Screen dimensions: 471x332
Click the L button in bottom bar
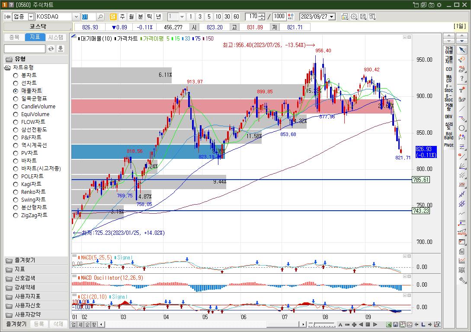[423, 325]
